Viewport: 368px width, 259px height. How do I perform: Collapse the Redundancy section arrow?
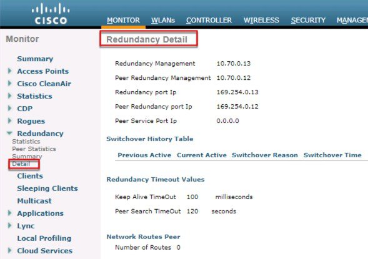[9, 133]
